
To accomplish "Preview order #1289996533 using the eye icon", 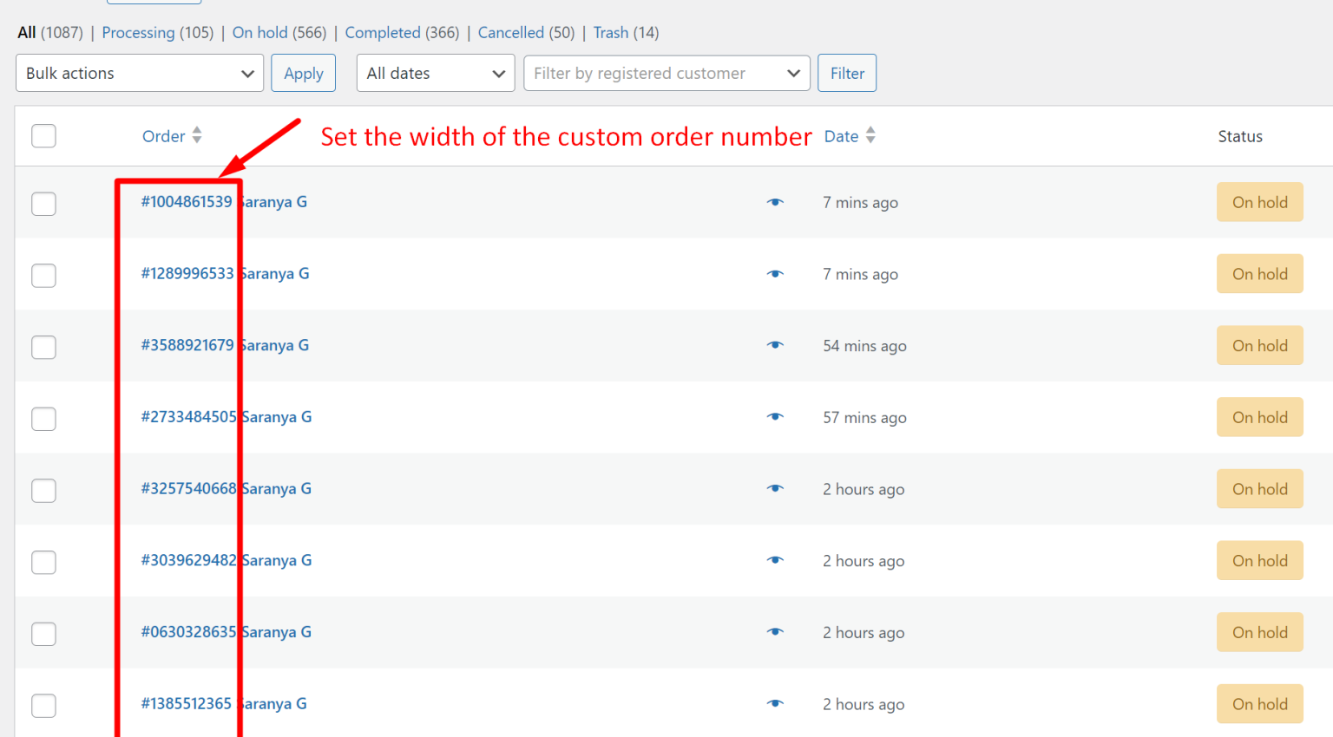I will tap(775, 273).
